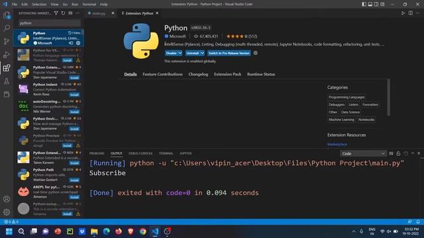
Task: Open the Testing flask view
Action: click(x=7, y=81)
